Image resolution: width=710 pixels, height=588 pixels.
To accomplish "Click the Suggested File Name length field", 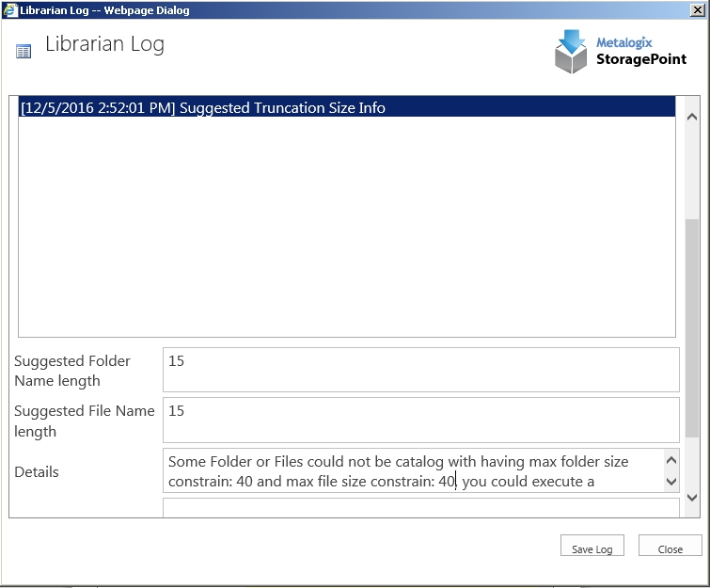I will point(420,420).
